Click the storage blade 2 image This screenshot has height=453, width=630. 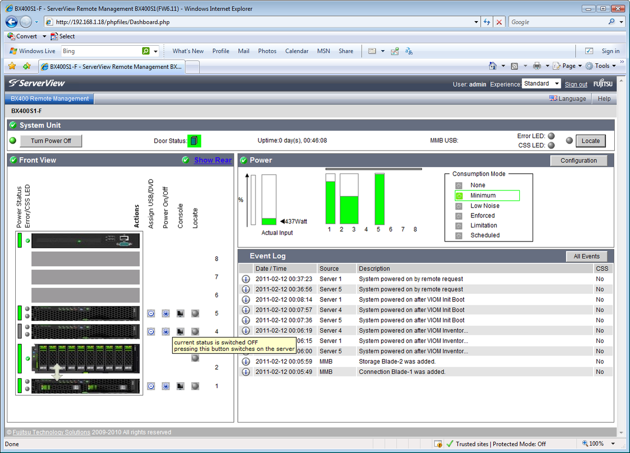[86, 359]
